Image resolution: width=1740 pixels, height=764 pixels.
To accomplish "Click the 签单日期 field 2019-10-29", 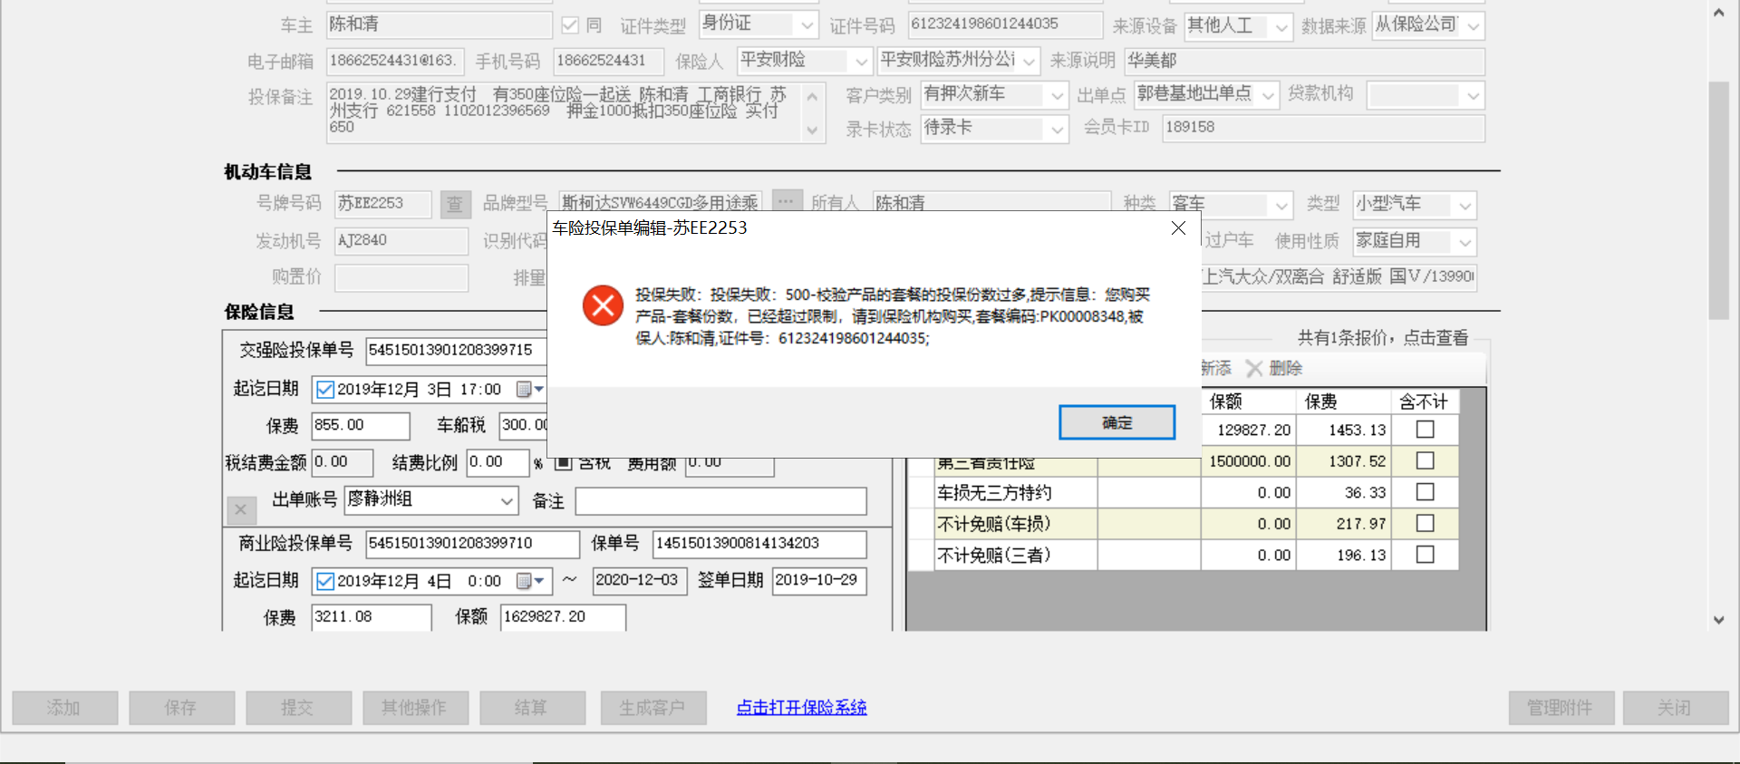I will (819, 581).
